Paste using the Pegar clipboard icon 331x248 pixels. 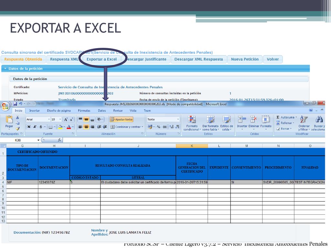pyautogui.click(x=9, y=119)
